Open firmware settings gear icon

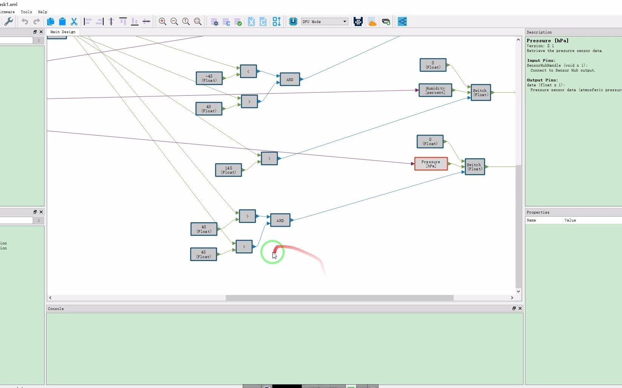[x=214, y=21]
